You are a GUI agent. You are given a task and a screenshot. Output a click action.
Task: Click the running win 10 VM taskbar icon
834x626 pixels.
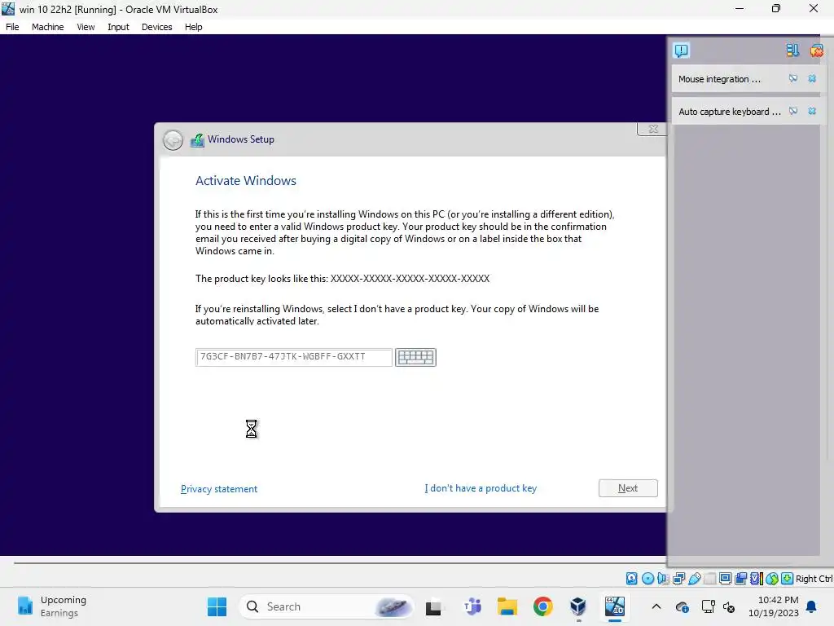614,606
